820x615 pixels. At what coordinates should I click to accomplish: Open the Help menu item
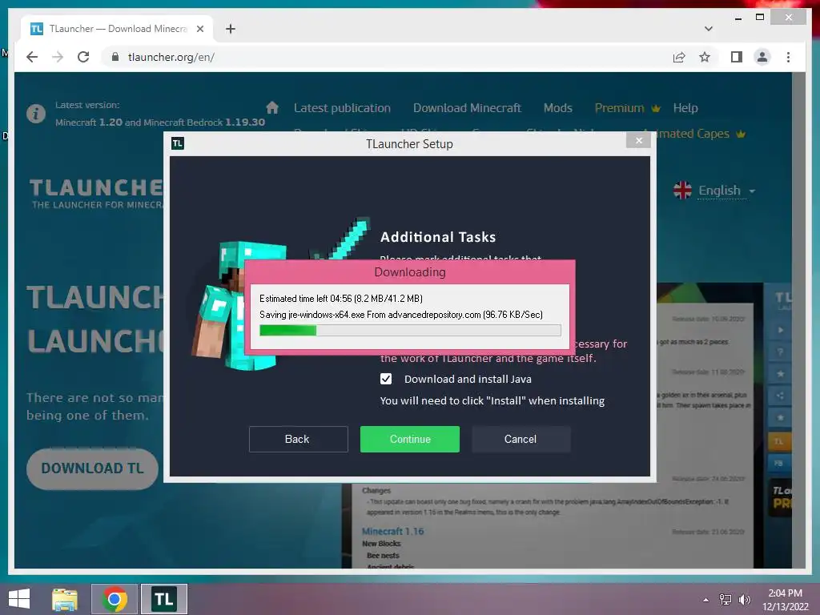685,108
